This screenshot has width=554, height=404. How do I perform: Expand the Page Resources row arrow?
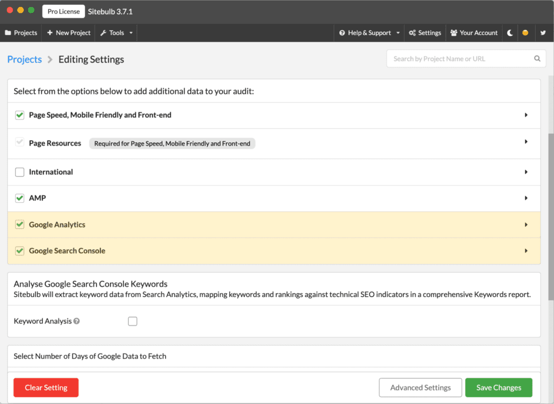point(526,142)
